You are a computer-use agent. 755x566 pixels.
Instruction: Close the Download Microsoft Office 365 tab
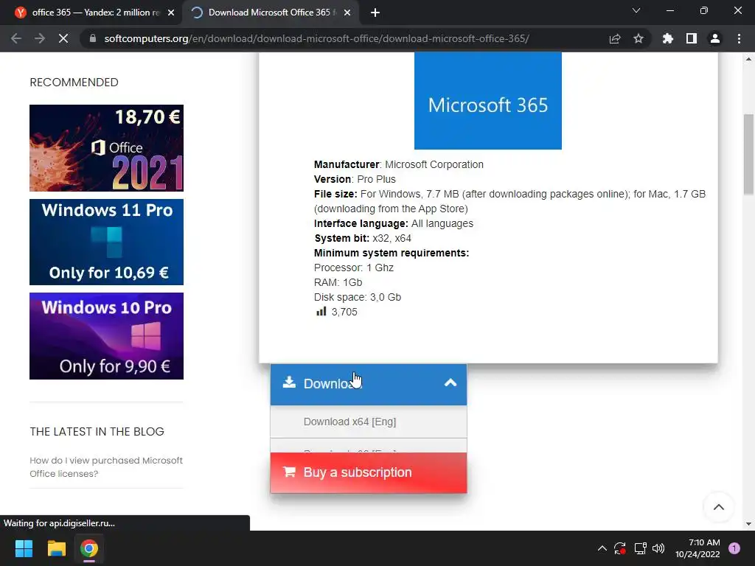[x=347, y=13]
